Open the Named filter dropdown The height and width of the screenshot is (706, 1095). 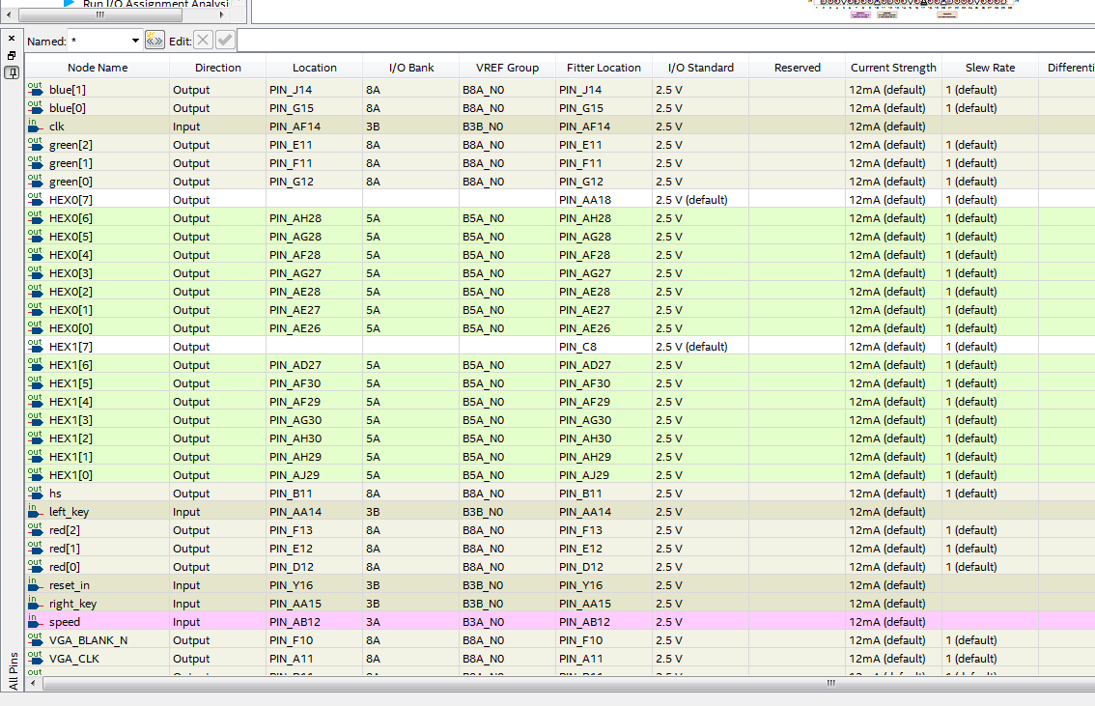pyautogui.click(x=135, y=42)
